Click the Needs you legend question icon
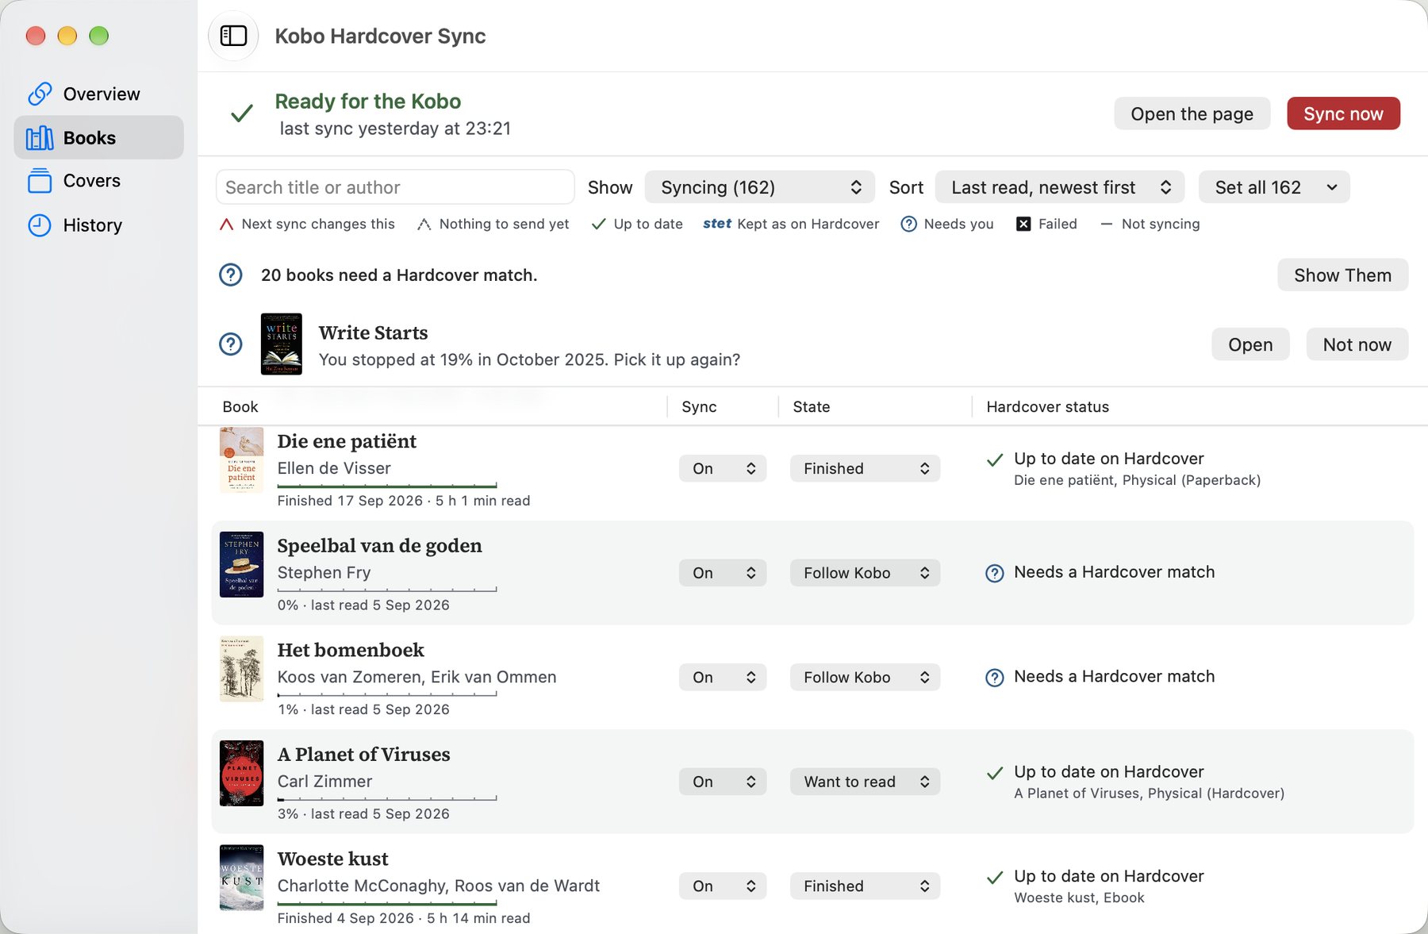Screen dimensions: 1428x934 (909, 224)
